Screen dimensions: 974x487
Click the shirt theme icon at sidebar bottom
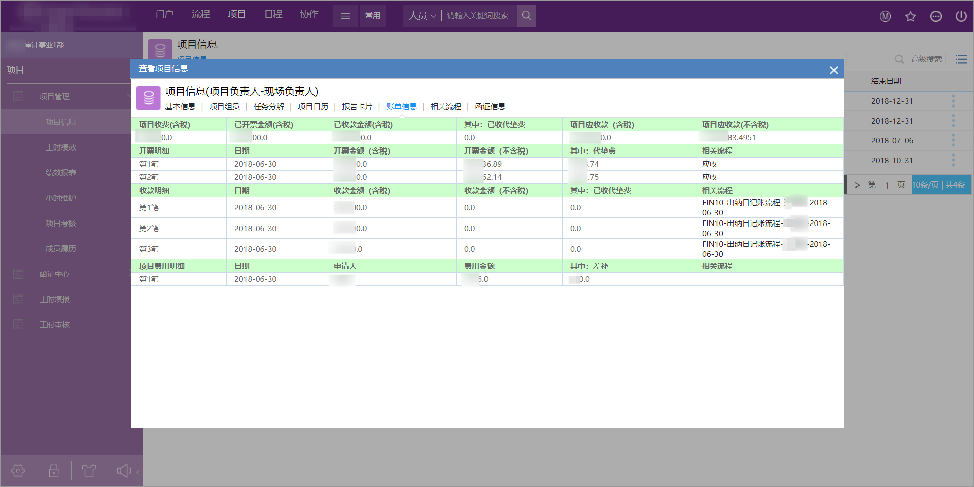tap(89, 471)
